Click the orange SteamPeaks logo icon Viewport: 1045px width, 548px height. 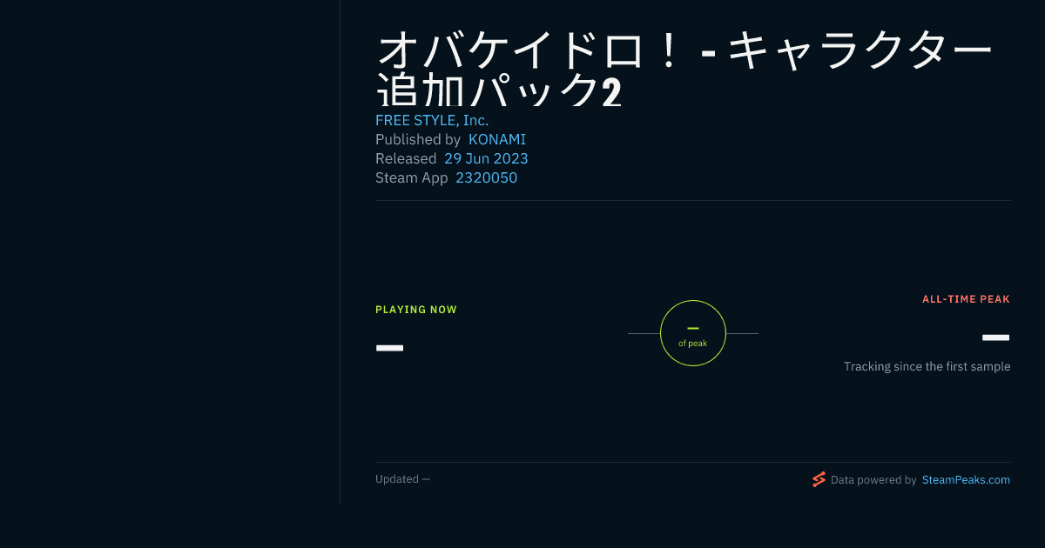click(819, 479)
